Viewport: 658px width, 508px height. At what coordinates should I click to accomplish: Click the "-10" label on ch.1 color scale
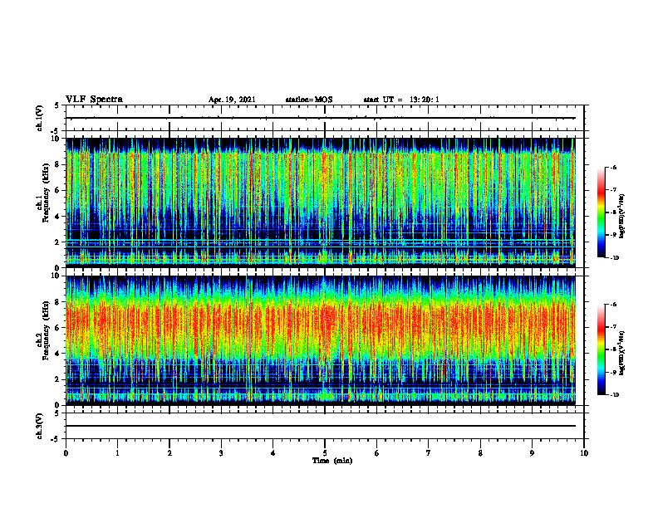tap(614, 258)
